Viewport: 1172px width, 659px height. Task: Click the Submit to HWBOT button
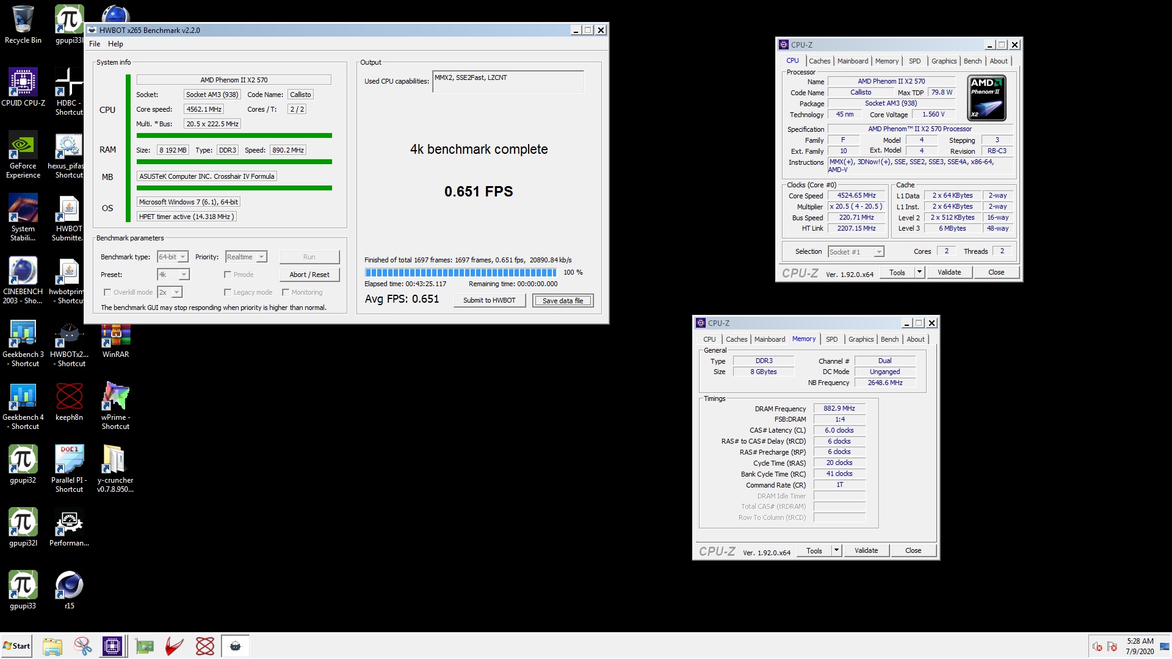point(489,300)
